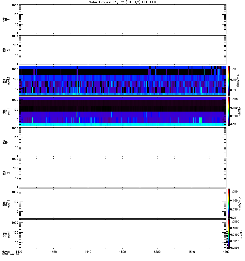The height and width of the screenshot is (261, 245).
Task: Click the empty thc fbk scm1 panel
Action: [x=122, y=234]
